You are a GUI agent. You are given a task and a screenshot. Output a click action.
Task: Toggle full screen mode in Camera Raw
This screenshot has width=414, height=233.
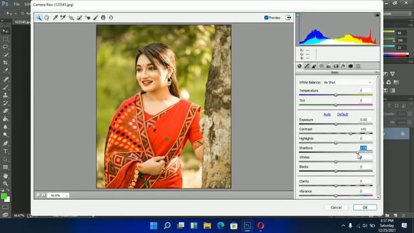pos(289,17)
